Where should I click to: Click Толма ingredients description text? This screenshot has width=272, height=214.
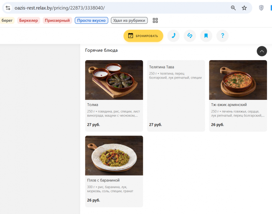[x=114, y=113]
